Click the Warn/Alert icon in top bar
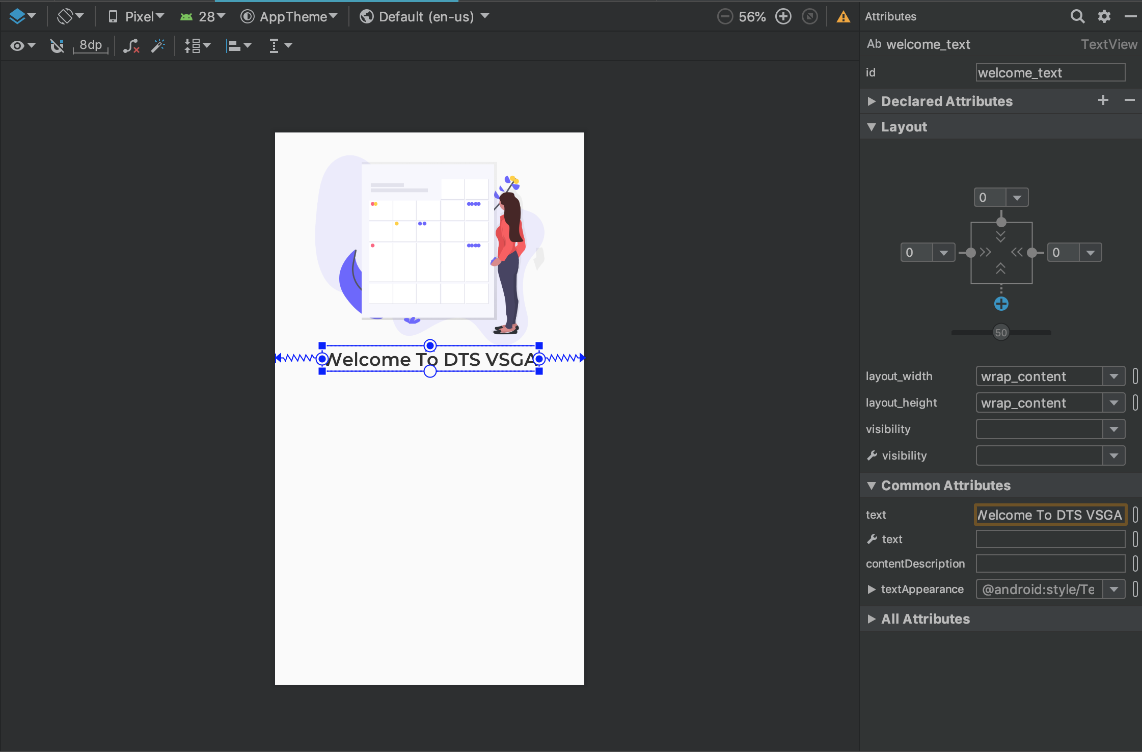The image size is (1142, 752). tap(842, 16)
